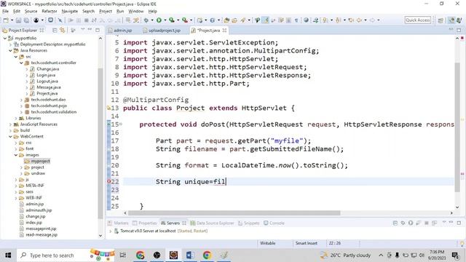Open the Source menu
This screenshot has height=262, width=466.
[x=31, y=12]
